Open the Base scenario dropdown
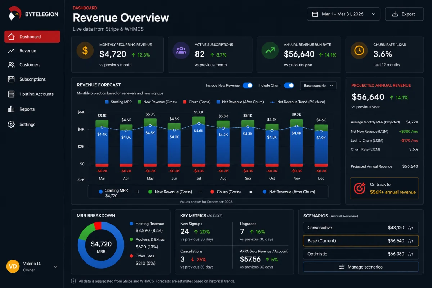This screenshot has width=432, height=288. point(318,86)
